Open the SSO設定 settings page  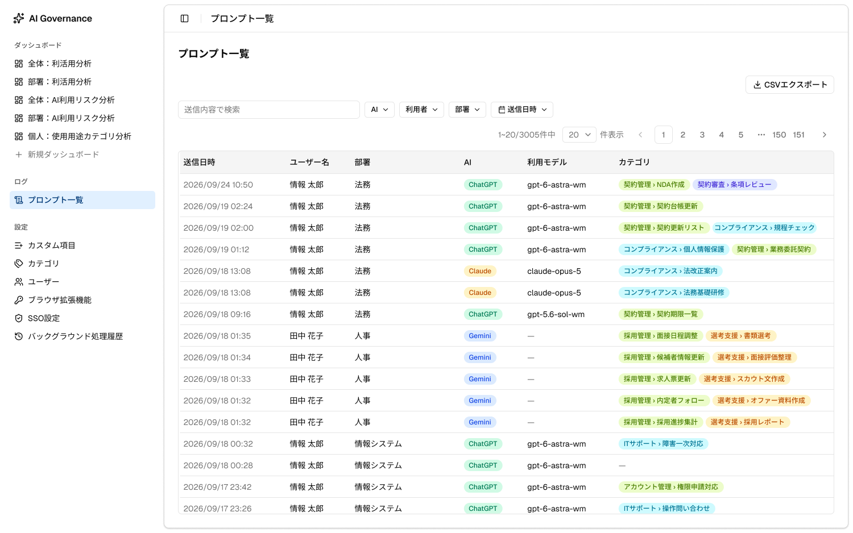click(x=82, y=318)
